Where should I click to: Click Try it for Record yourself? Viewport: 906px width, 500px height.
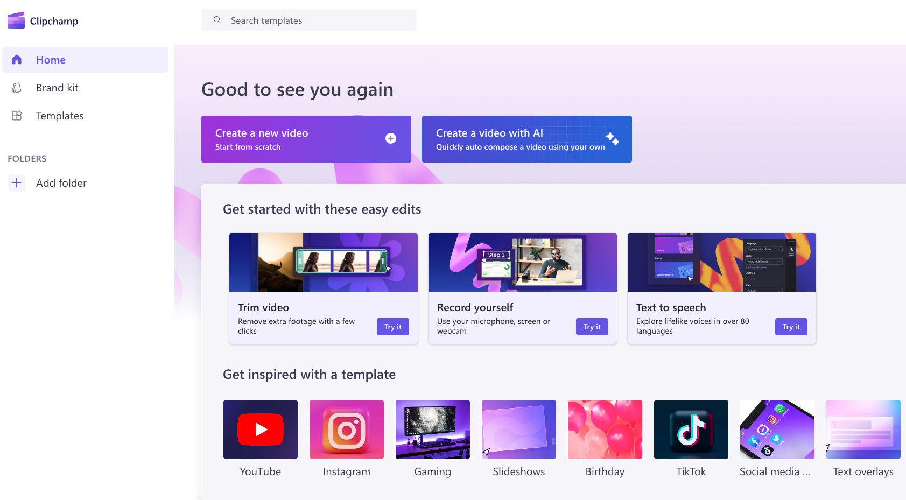point(592,327)
